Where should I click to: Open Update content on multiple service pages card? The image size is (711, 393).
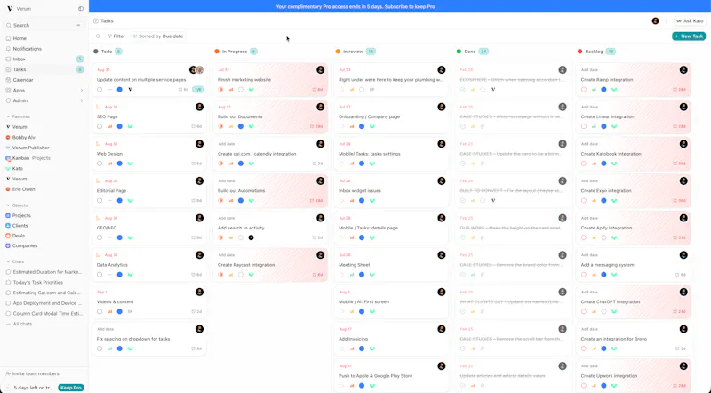pos(149,79)
